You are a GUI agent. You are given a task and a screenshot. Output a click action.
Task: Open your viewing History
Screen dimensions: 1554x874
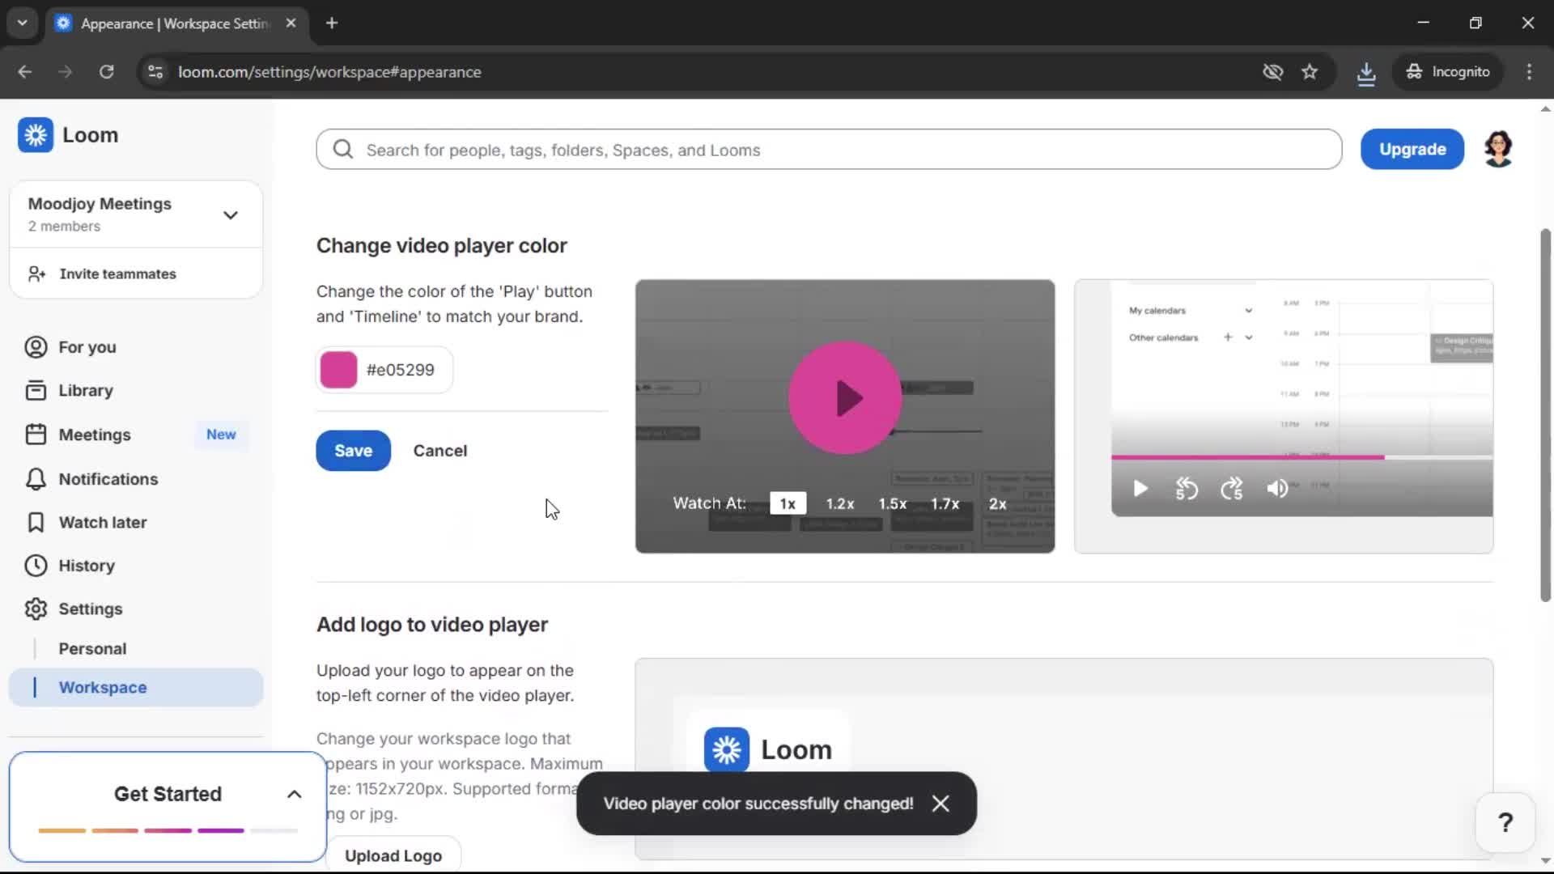87,565
